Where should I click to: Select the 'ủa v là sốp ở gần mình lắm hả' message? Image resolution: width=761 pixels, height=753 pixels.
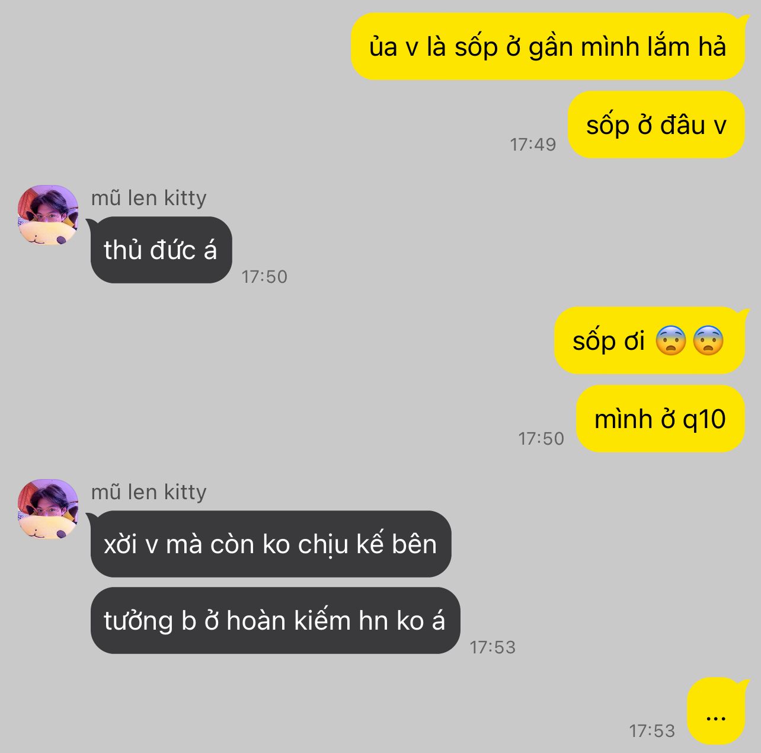(548, 46)
